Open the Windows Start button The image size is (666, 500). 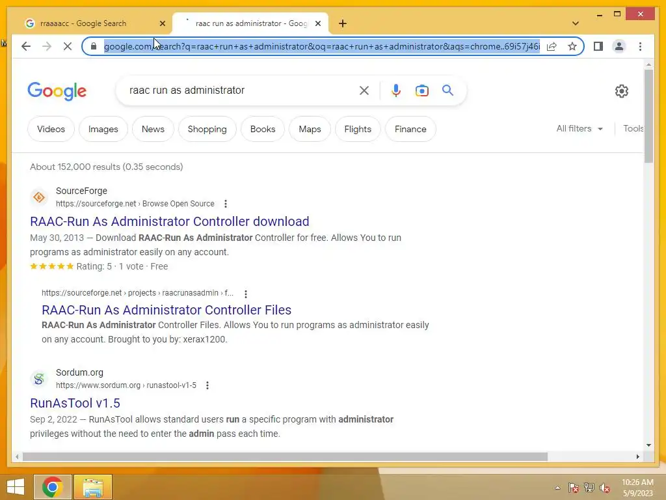tap(16, 487)
